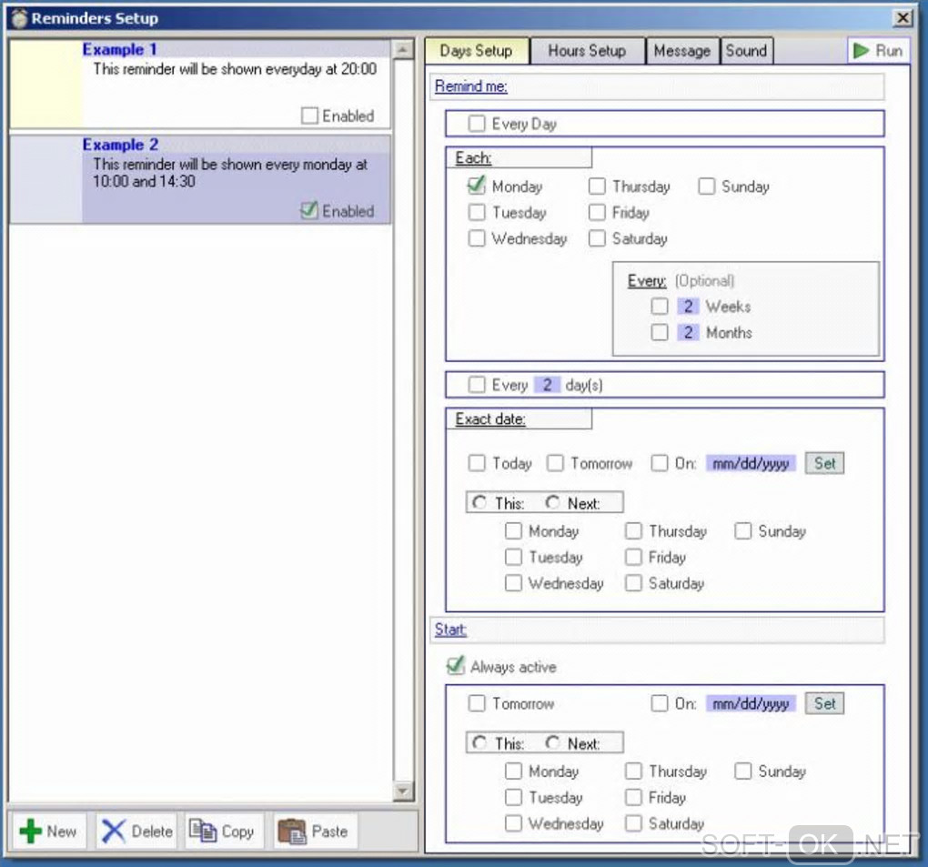Click the Months number field
This screenshot has height=867, width=928.
pos(688,333)
